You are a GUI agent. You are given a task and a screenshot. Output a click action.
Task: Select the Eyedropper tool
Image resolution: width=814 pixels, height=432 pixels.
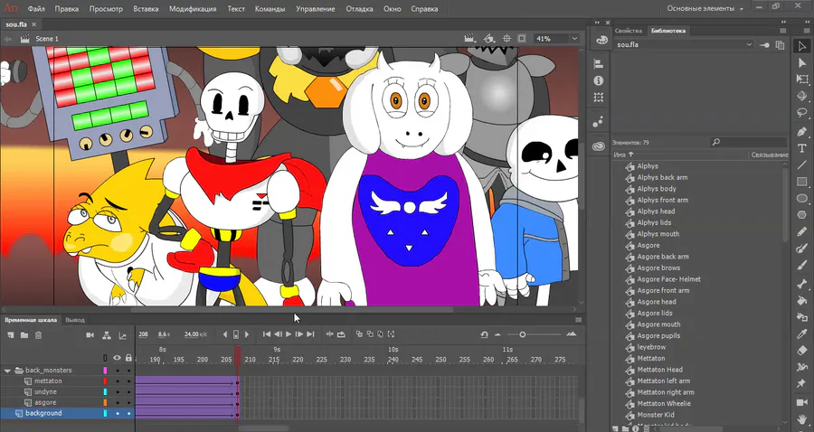(802, 334)
